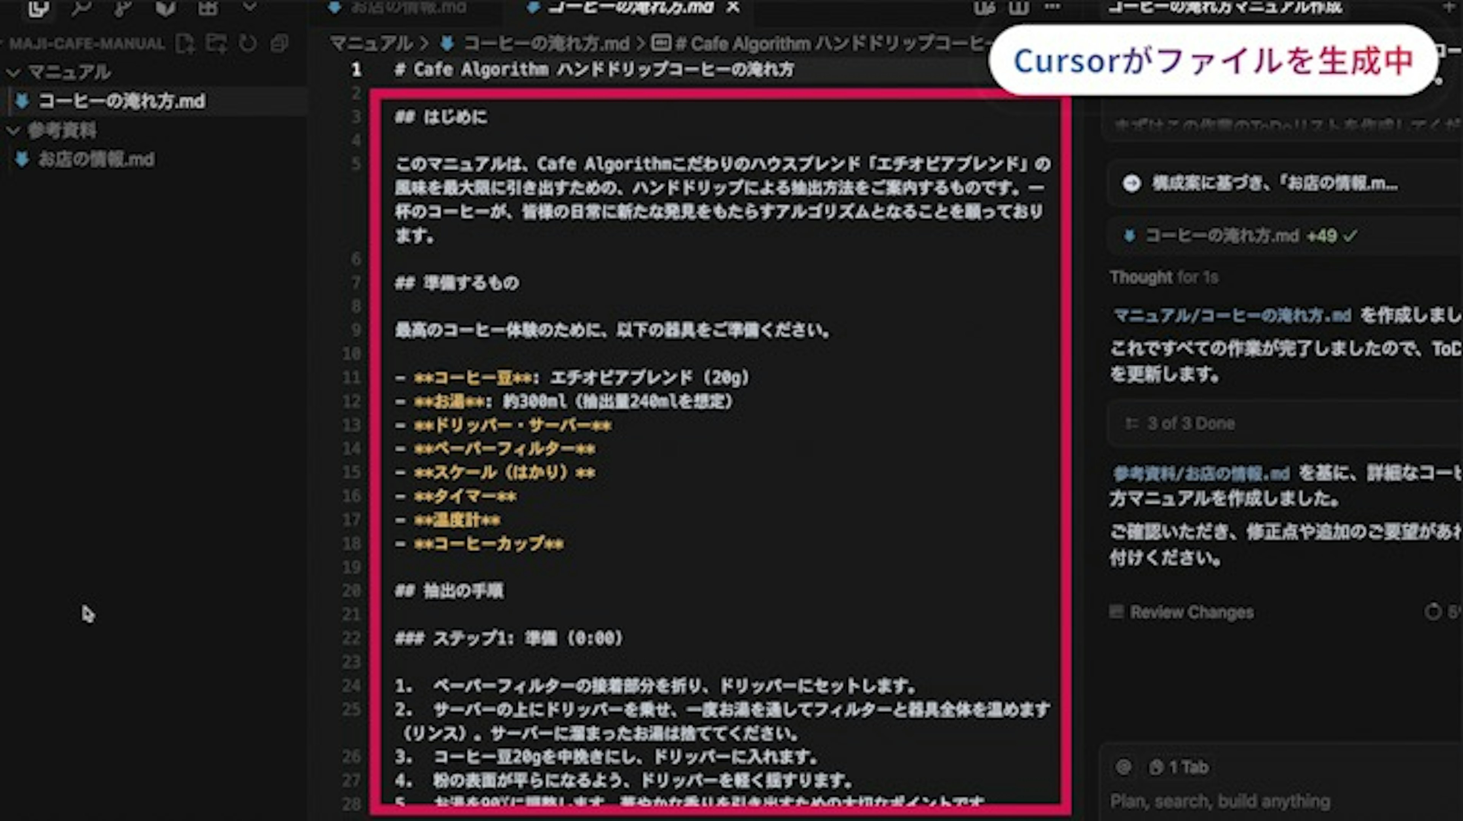Open the editor more actions ellipsis

pyautogui.click(x=1052, y=7)
